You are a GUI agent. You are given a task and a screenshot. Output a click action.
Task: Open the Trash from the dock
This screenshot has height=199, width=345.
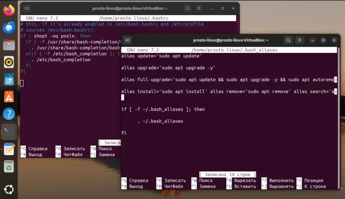[9, 166]
